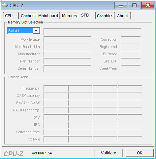
Task: Click the Week/Year field
Action: click(131, 68)
